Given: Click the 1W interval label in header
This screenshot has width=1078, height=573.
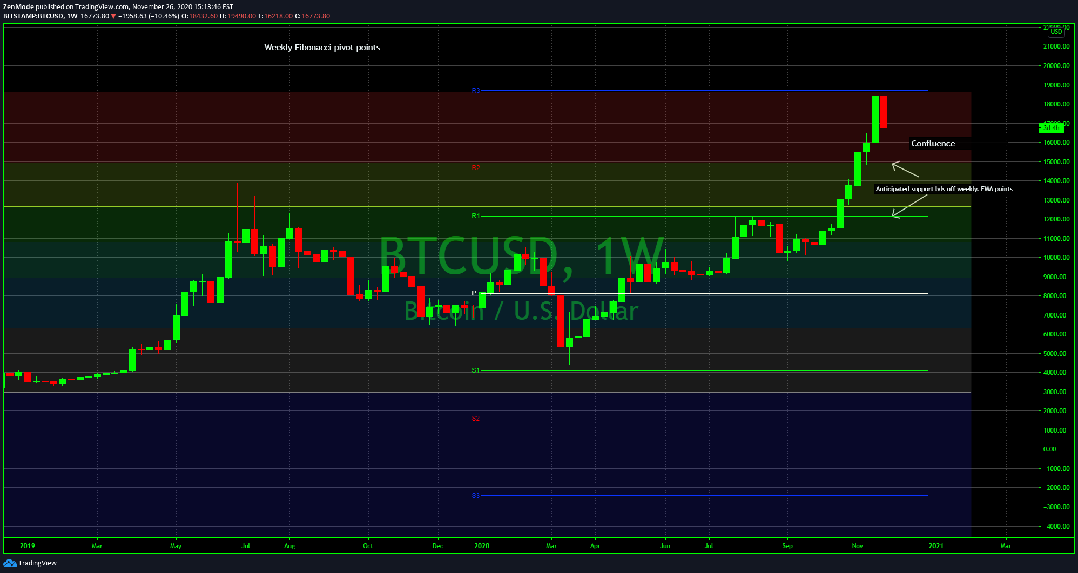Looking at the screenshot, I should pyautogui.click(x=72, y=16).
